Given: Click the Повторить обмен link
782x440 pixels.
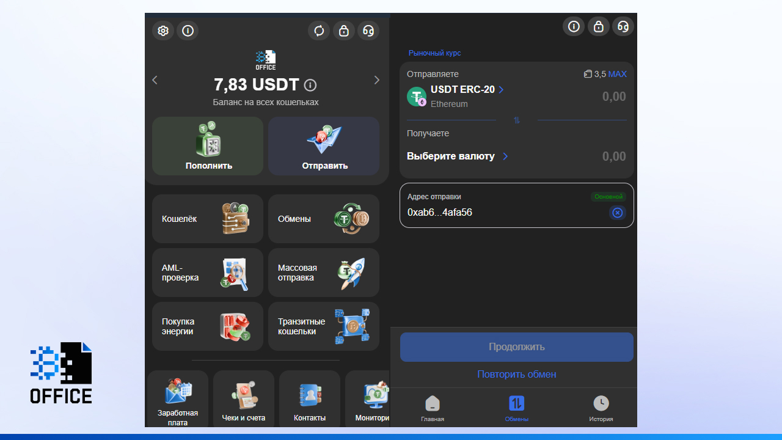Looking at the screenshot, I should [516, 374].
